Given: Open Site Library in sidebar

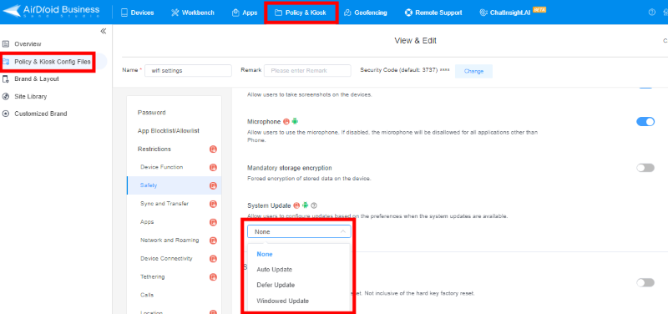Looking at the screenshot, I should 31,96.
